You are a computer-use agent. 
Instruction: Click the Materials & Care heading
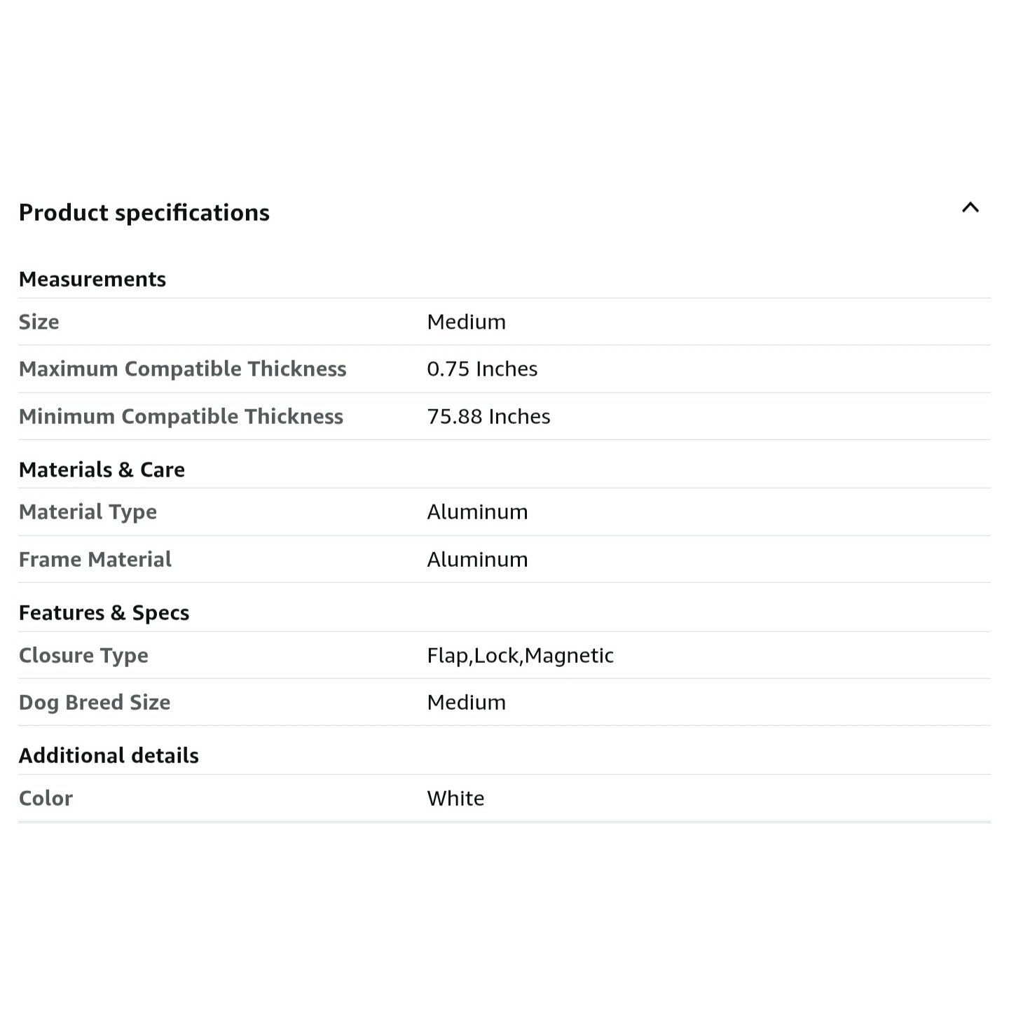102,469
